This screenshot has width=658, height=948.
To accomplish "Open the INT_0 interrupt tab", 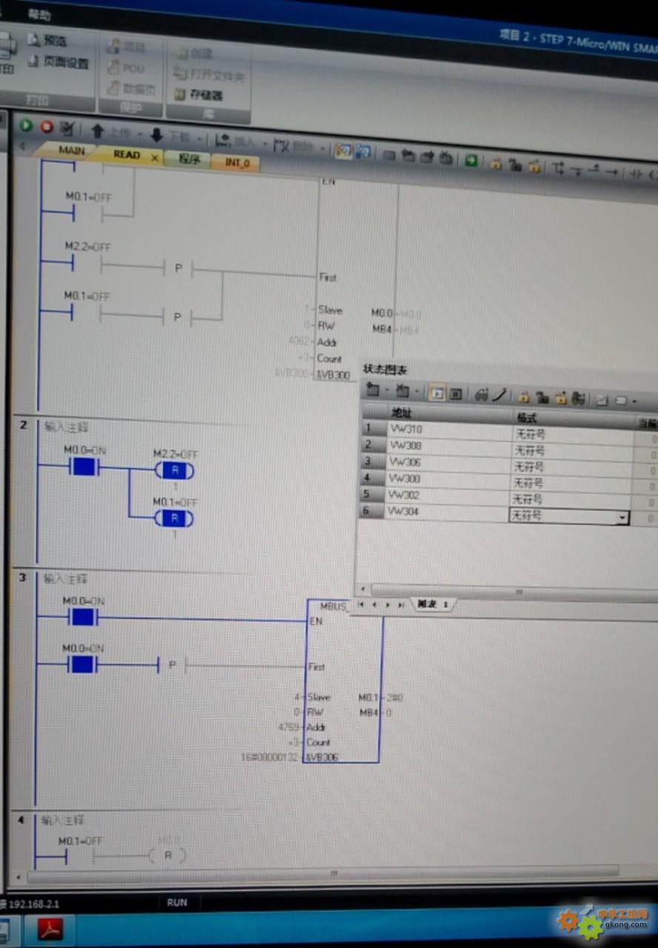I will (236, 163).
